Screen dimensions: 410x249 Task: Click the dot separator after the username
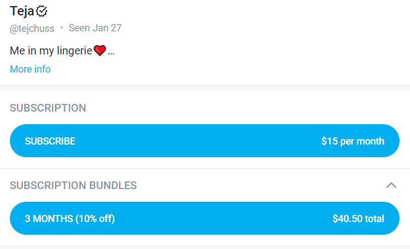pyautogui.click(x=62, y=27)
